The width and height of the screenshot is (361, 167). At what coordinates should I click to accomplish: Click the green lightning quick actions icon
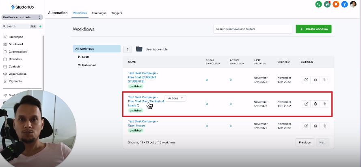[x=40, y=26]
